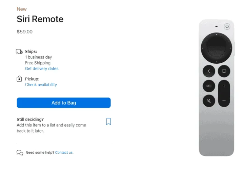Screen dimensions: 244x171
Task: Click the remote's circular clickpad center
Action: pyautogui.click(x=217, y=47)
